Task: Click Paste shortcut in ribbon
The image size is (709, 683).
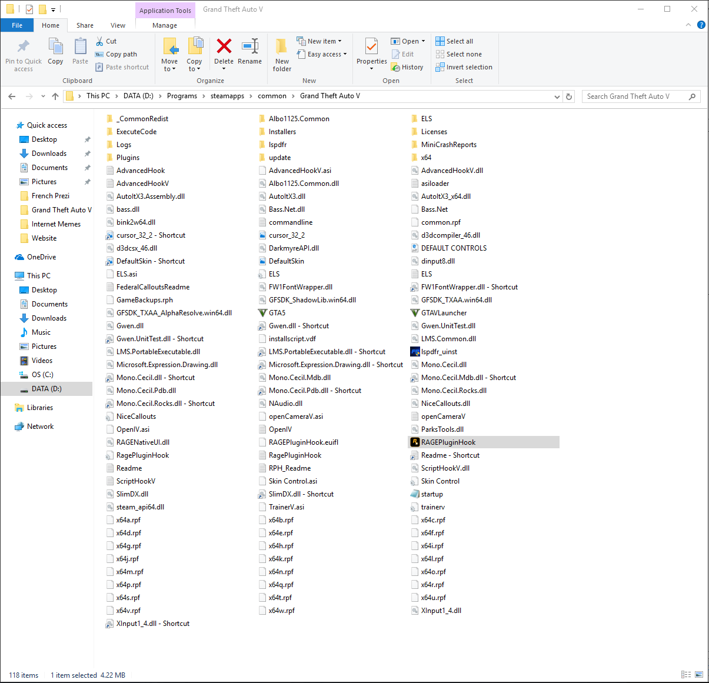Action: click(122, 67)
